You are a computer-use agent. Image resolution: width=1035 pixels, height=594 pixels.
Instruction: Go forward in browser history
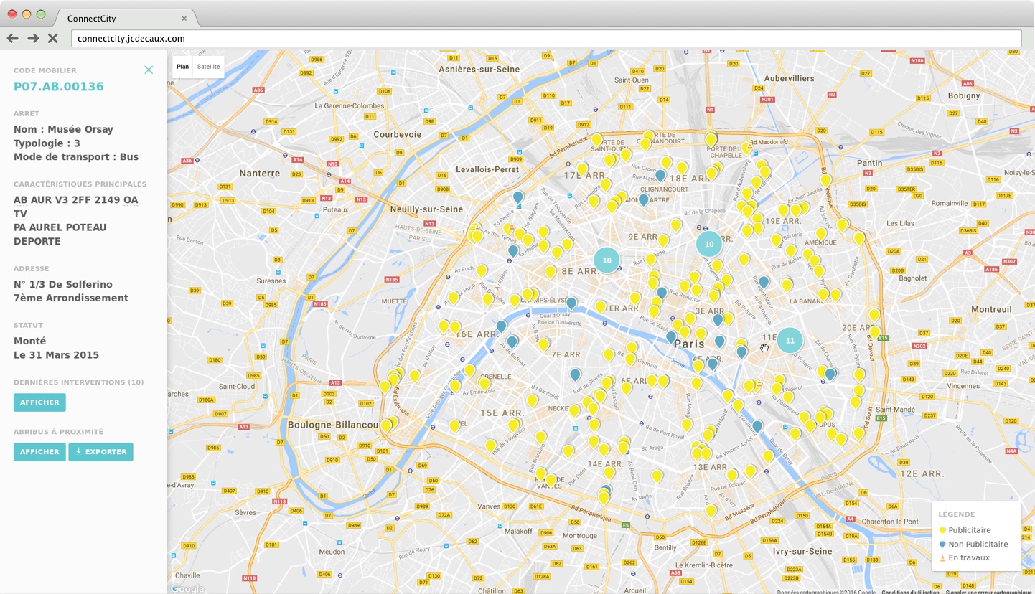33,38
